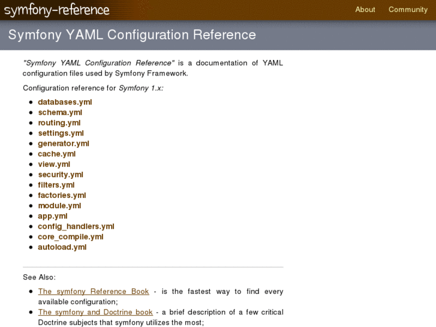Go to security.yml documentation

pos(61,175)
